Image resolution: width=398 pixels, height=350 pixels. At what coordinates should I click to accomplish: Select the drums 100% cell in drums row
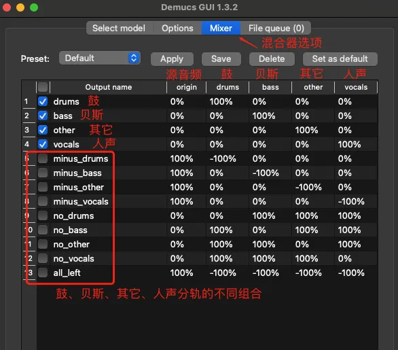(221, 101)
